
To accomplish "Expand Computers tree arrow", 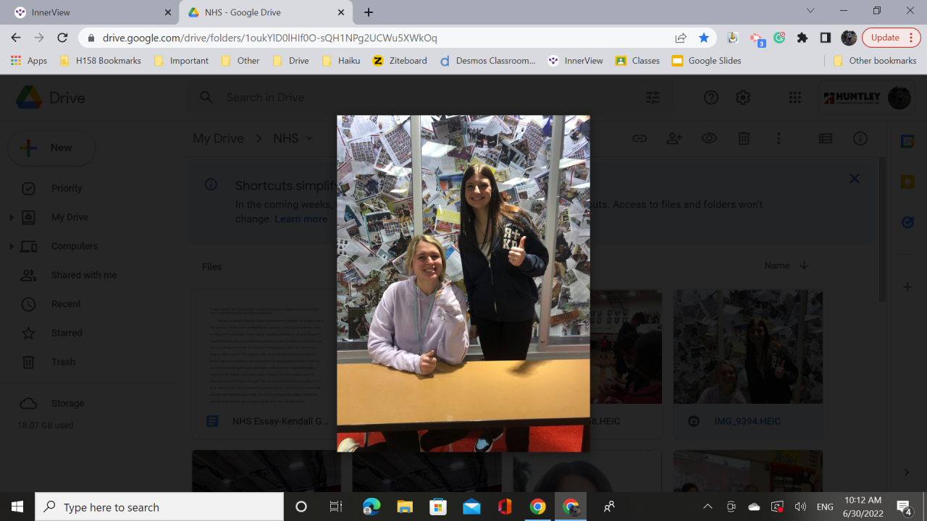I will [11, 246].
